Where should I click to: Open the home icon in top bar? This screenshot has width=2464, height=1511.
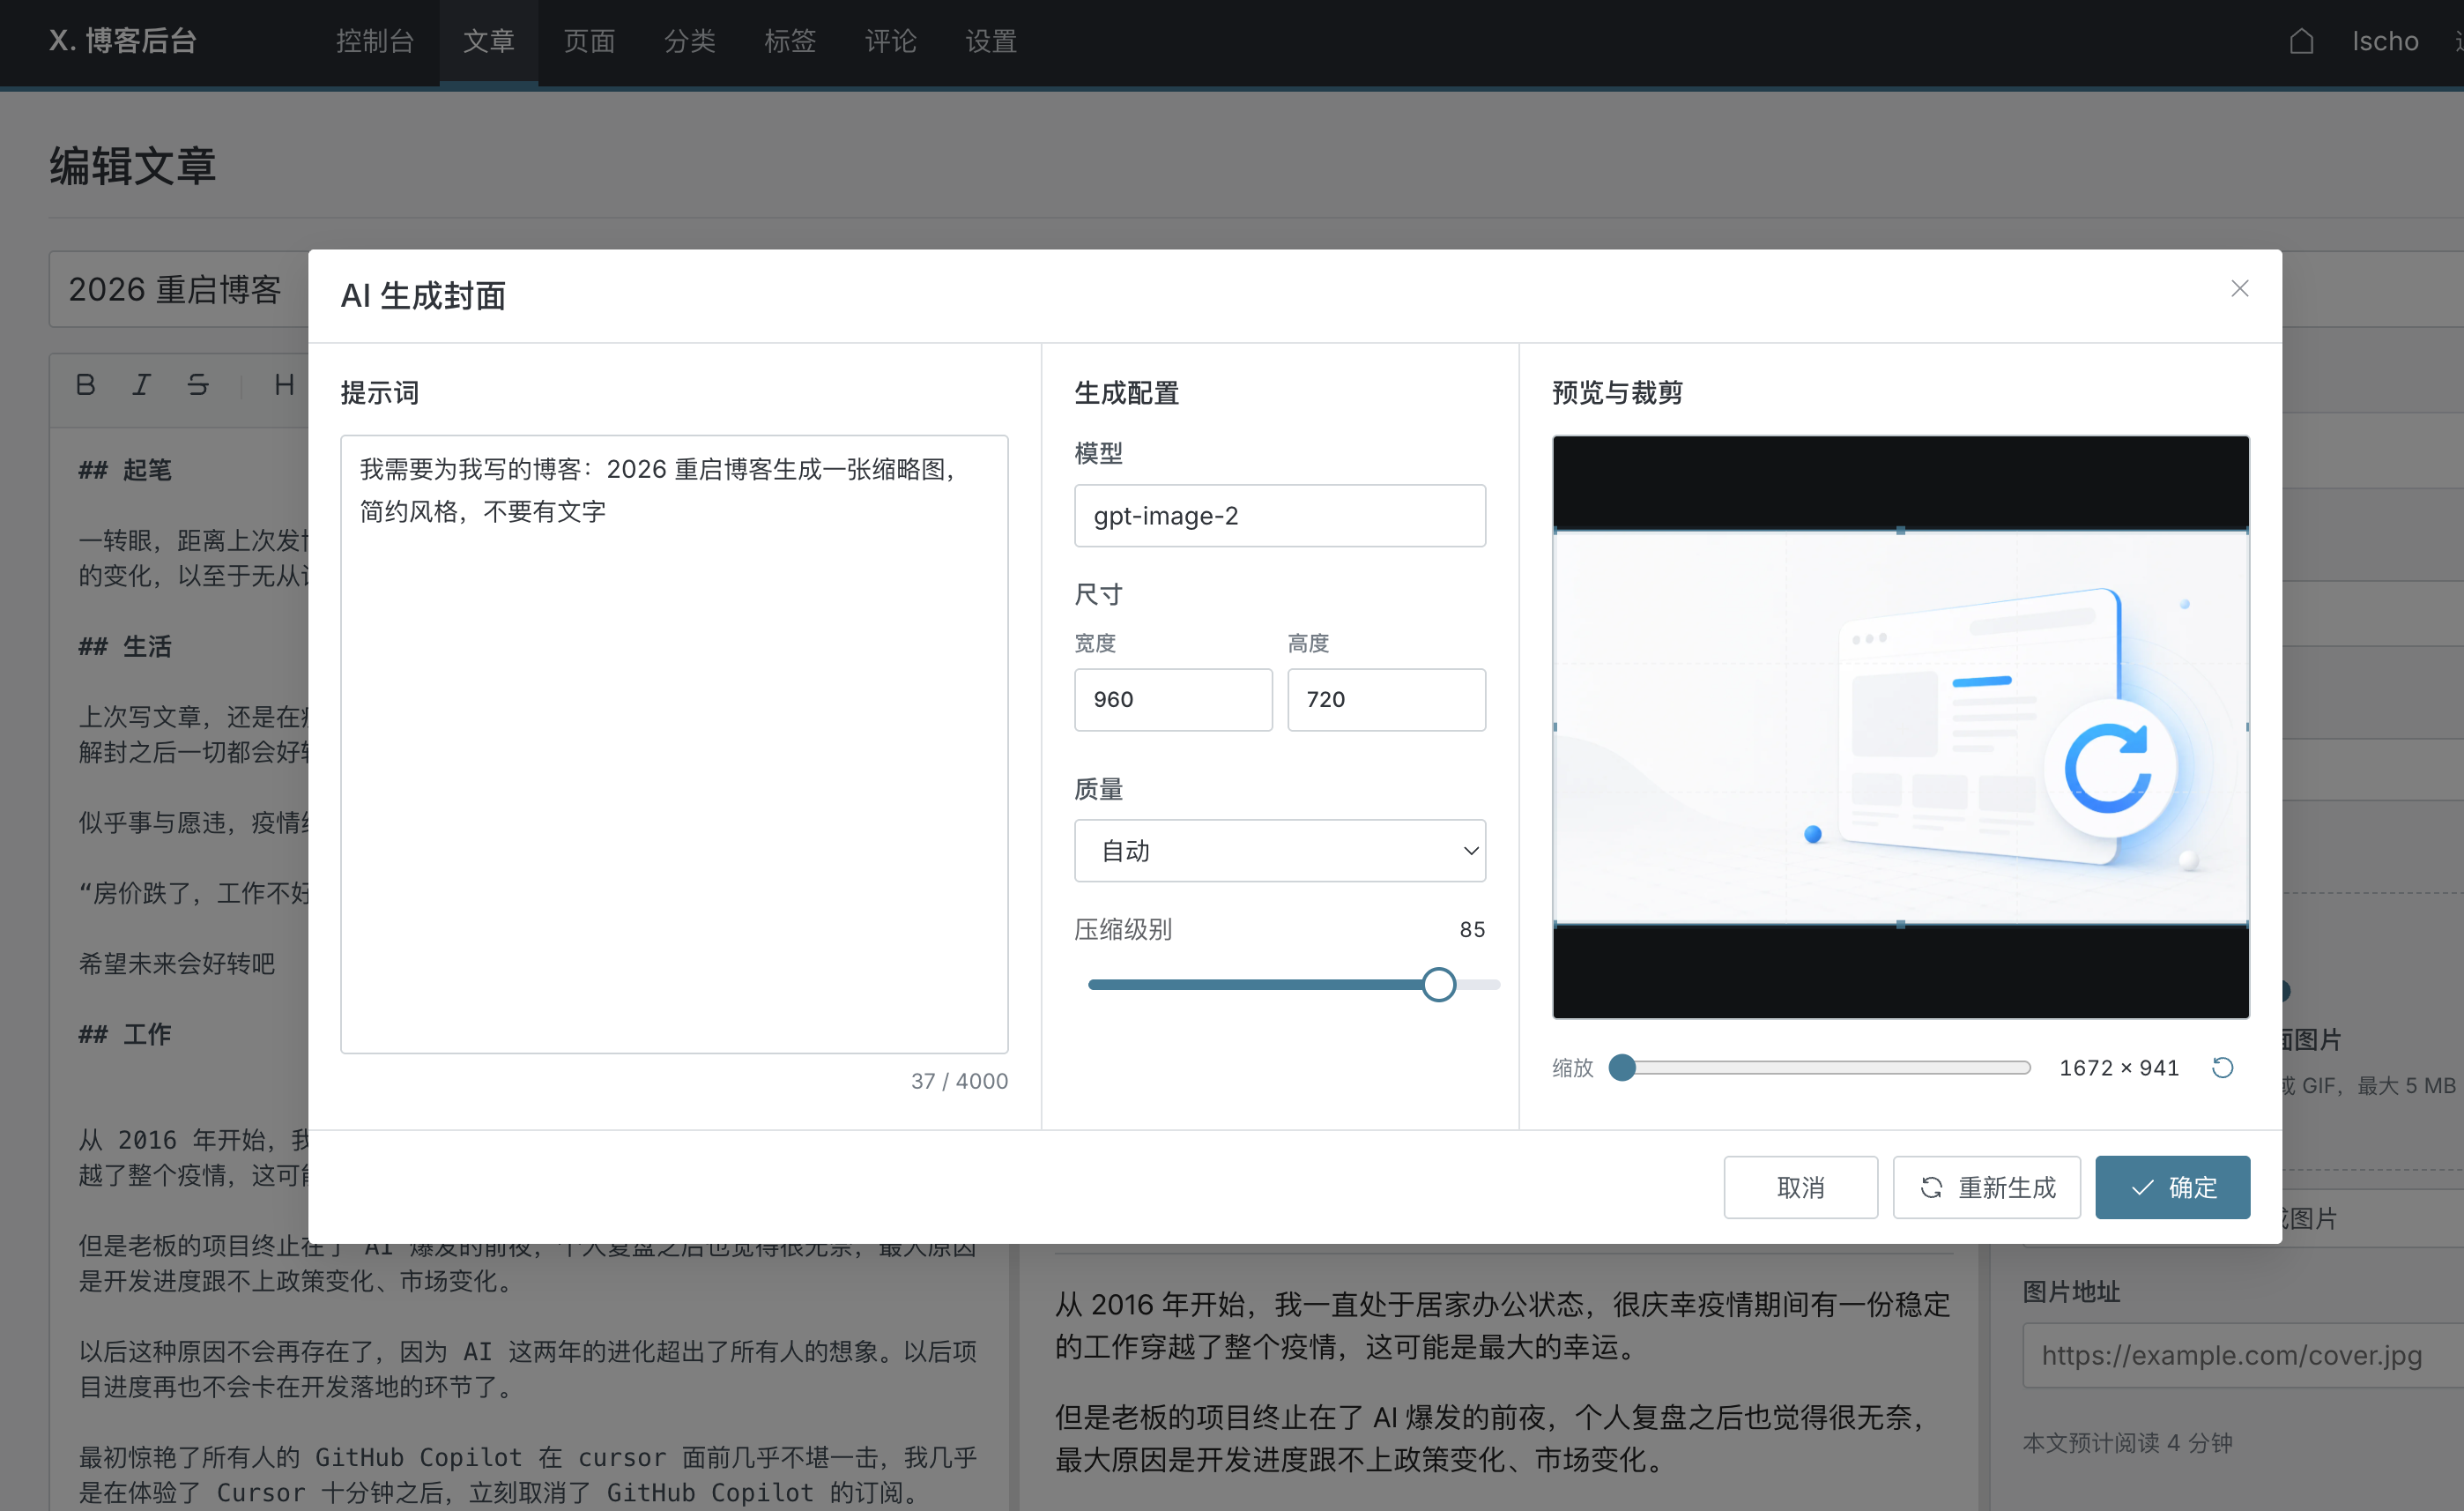(x=2301, y=41)
